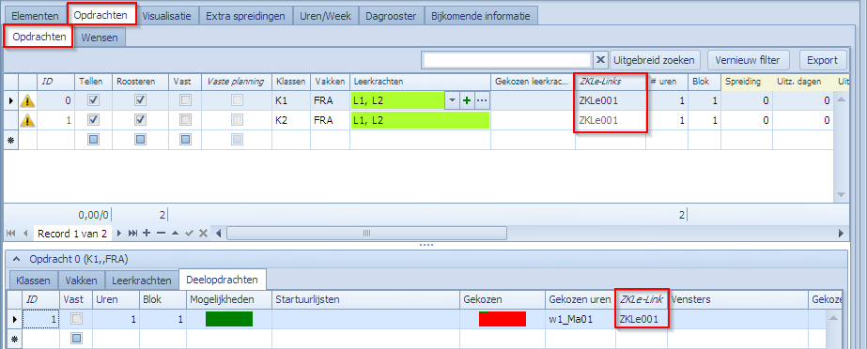Delete record with navigator minus button
This screenshot has width=867, height=349.
point(161,234)
